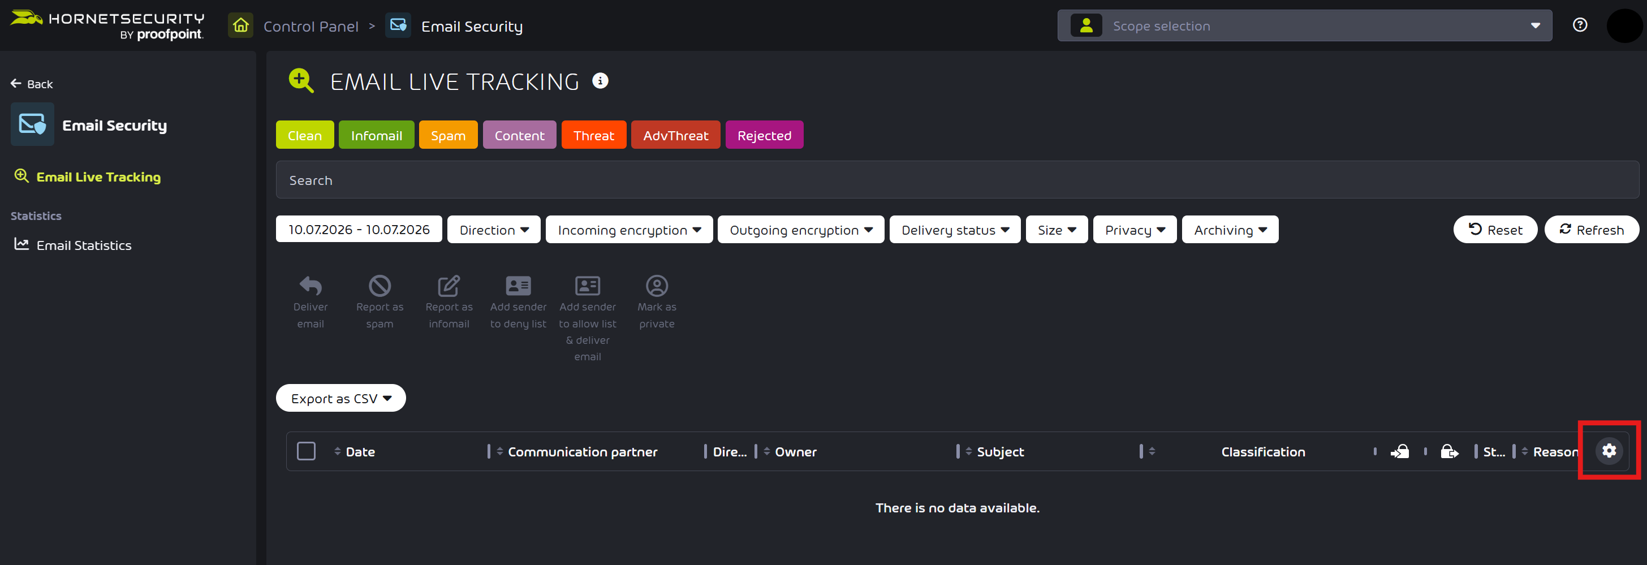Image resolution: width=1647 pixels, height=565 pixels.
Task: Click the sidebar Email Security envelope icon
Action: (x=33, y=124)
